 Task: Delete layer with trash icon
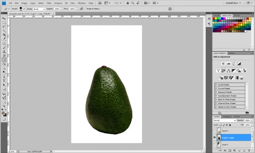click(x=249, y=151)
